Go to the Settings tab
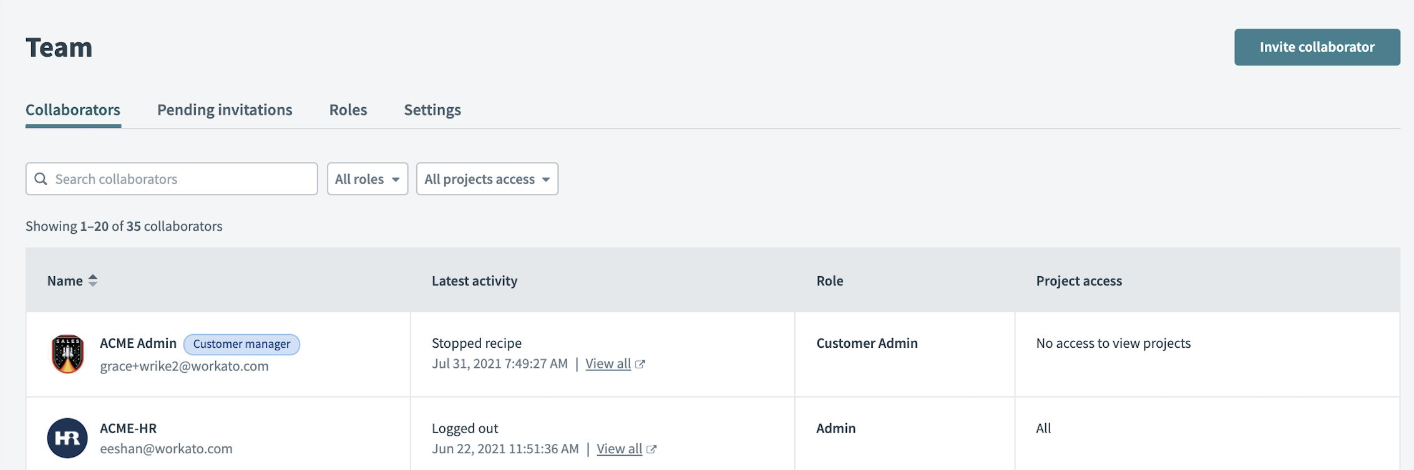The width and height of the screenshot is (1414, 470). pyautogui.click(x=432, y=110)
